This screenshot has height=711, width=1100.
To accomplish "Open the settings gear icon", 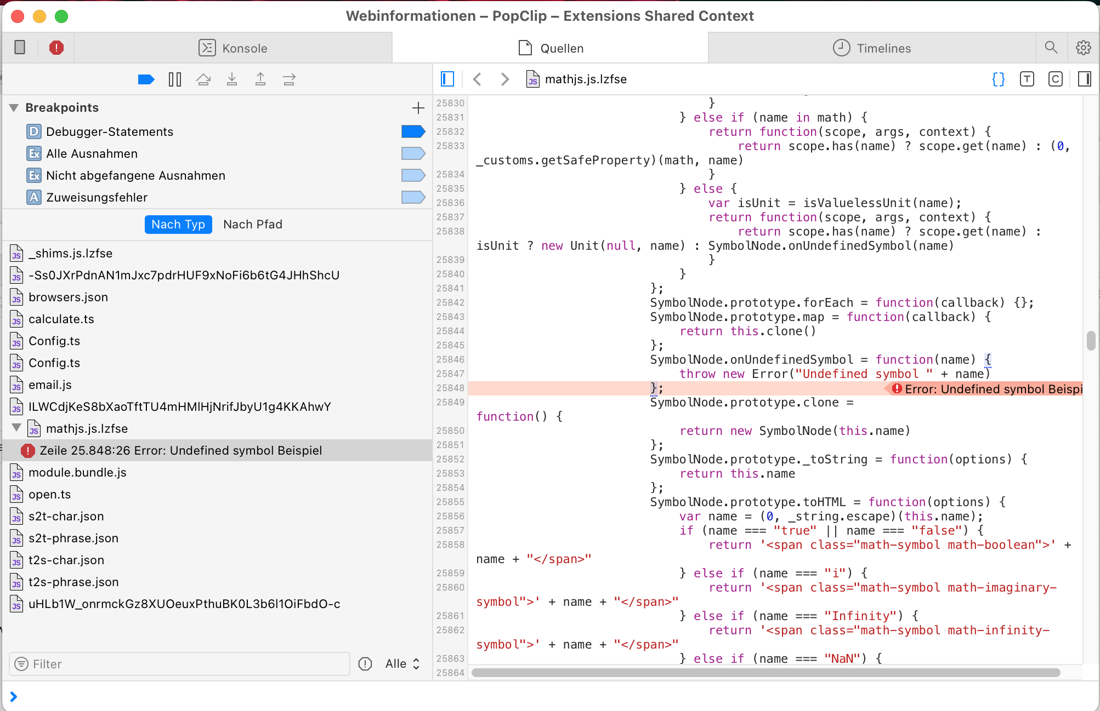I will click(x=1083, y=48).
